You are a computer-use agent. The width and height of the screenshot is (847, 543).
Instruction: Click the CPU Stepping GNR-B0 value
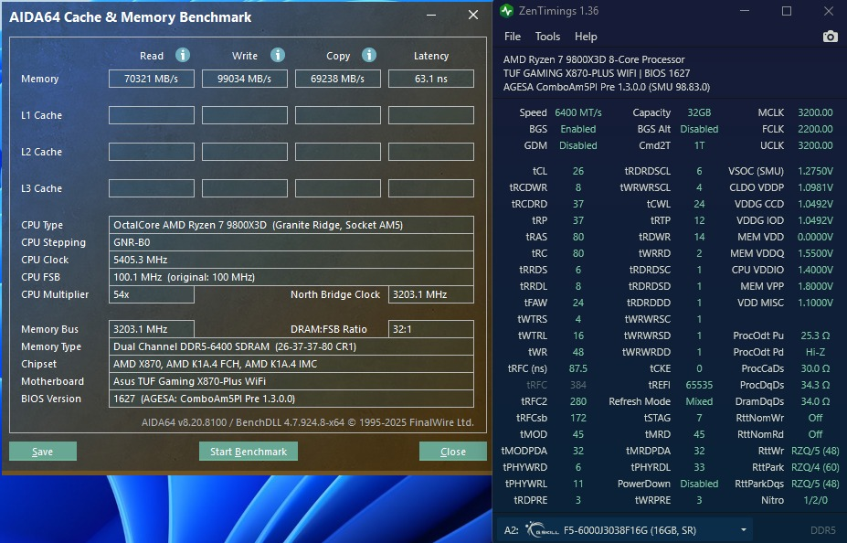pyautogui.click(x=291, y=242)
